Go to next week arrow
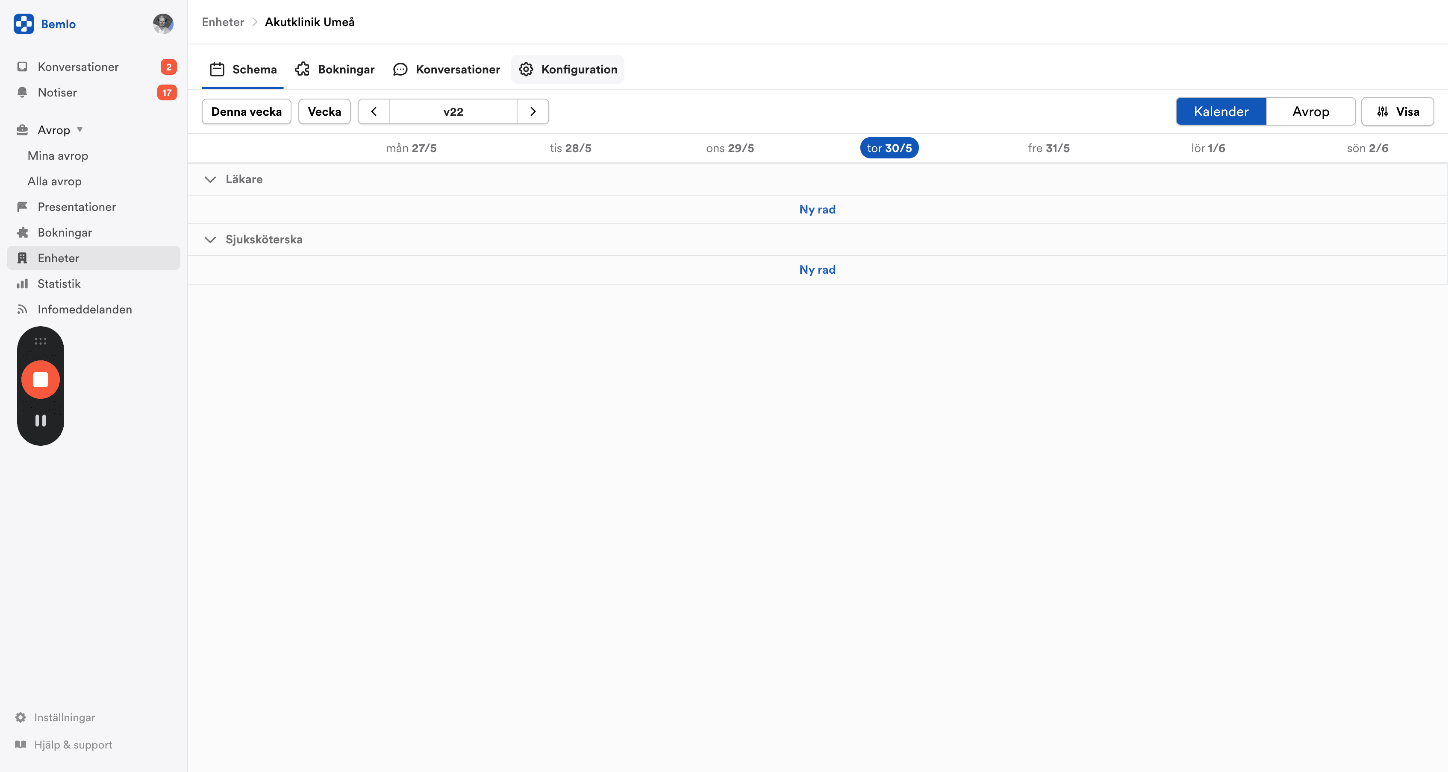This screenshot has height=772, width=1448. (533, 111)
